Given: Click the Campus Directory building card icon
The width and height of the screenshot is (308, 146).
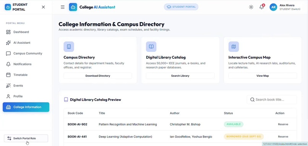Looking at the screenshot, I should pyautogui.click(x=69, y=47).
